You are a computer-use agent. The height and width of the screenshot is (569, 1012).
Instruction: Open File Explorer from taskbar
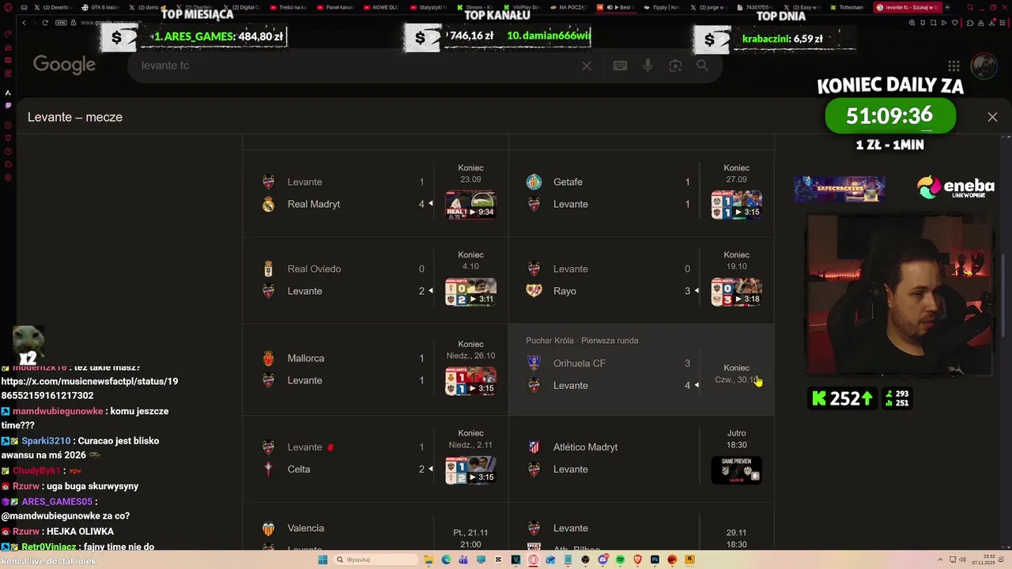(x=429, y=560)
